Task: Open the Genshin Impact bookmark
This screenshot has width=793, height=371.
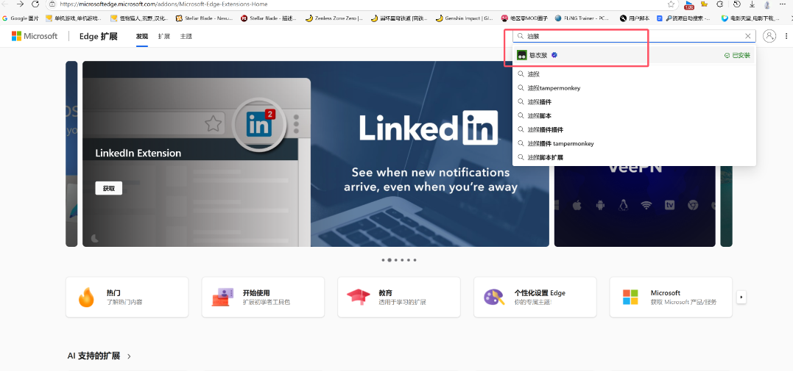Action: click(x=465, y=18)
